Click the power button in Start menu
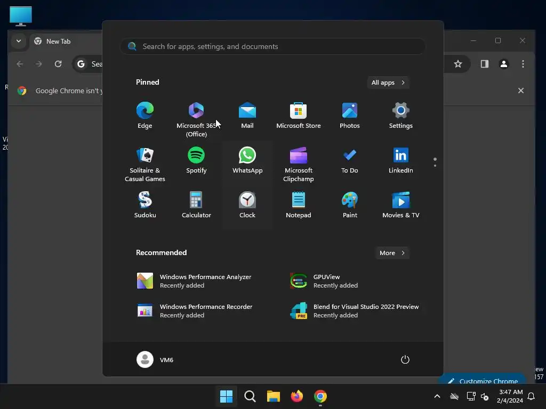 click(x=405, y=359)
